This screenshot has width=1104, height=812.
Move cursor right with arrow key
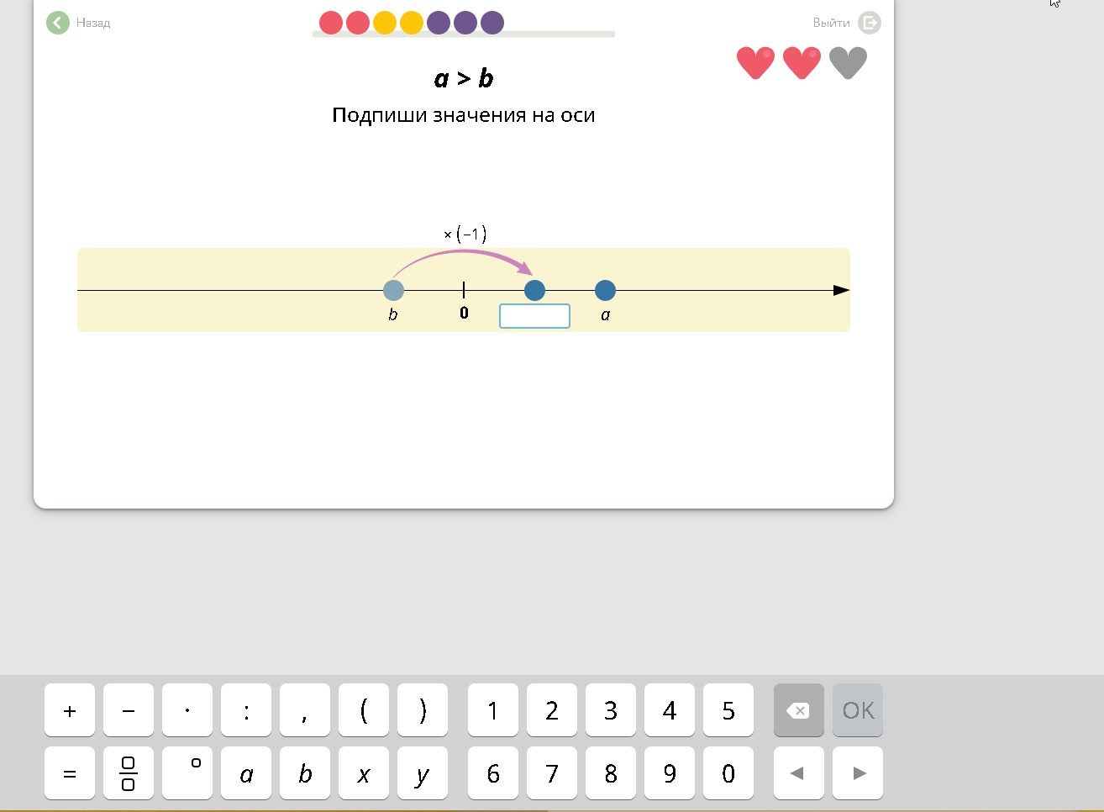pyautogui.click(x=858, y=773)
